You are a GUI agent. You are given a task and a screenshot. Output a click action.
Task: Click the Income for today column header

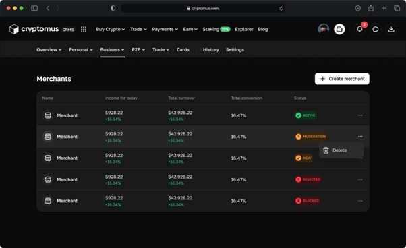tap(121, 98)
